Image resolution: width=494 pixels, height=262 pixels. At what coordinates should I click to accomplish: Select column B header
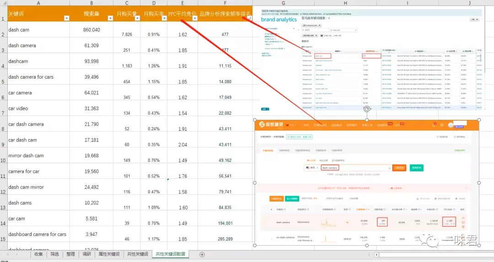point(91,3)
